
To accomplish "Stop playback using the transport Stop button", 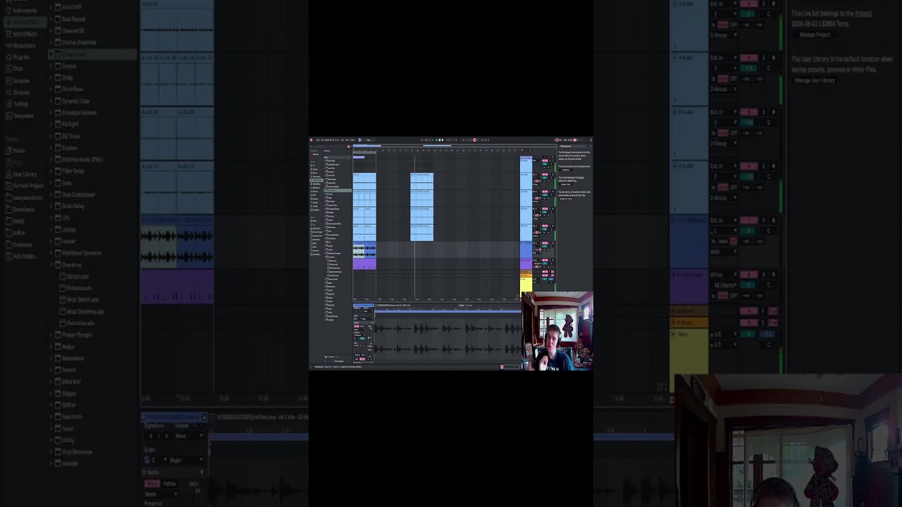I will 440,140.
